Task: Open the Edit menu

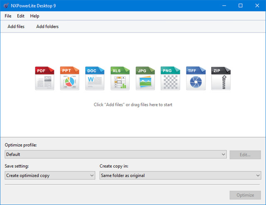Action: coord(21,16)
